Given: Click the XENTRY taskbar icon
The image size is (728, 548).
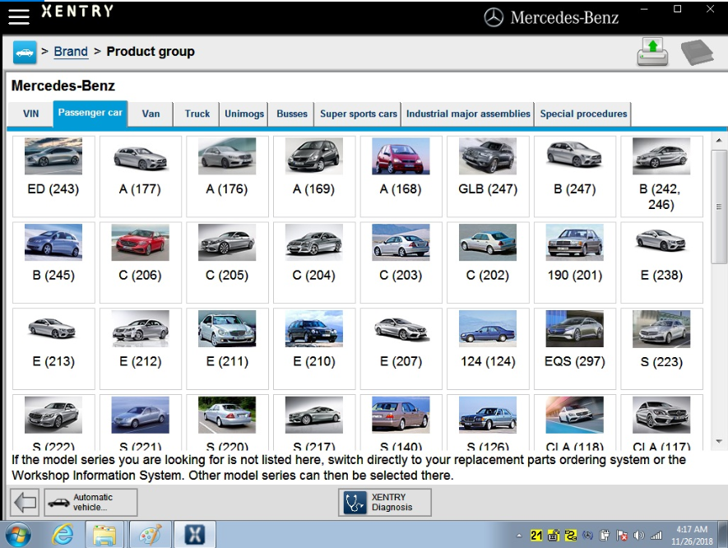Looking at the screenshot, I should click(x=194, y=535).
